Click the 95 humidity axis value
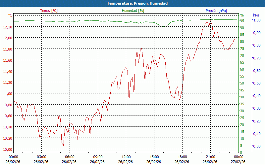 point(242,21)
